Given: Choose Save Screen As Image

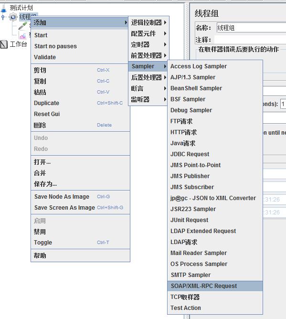Looking at the screenshot, I should pos(80,208).
